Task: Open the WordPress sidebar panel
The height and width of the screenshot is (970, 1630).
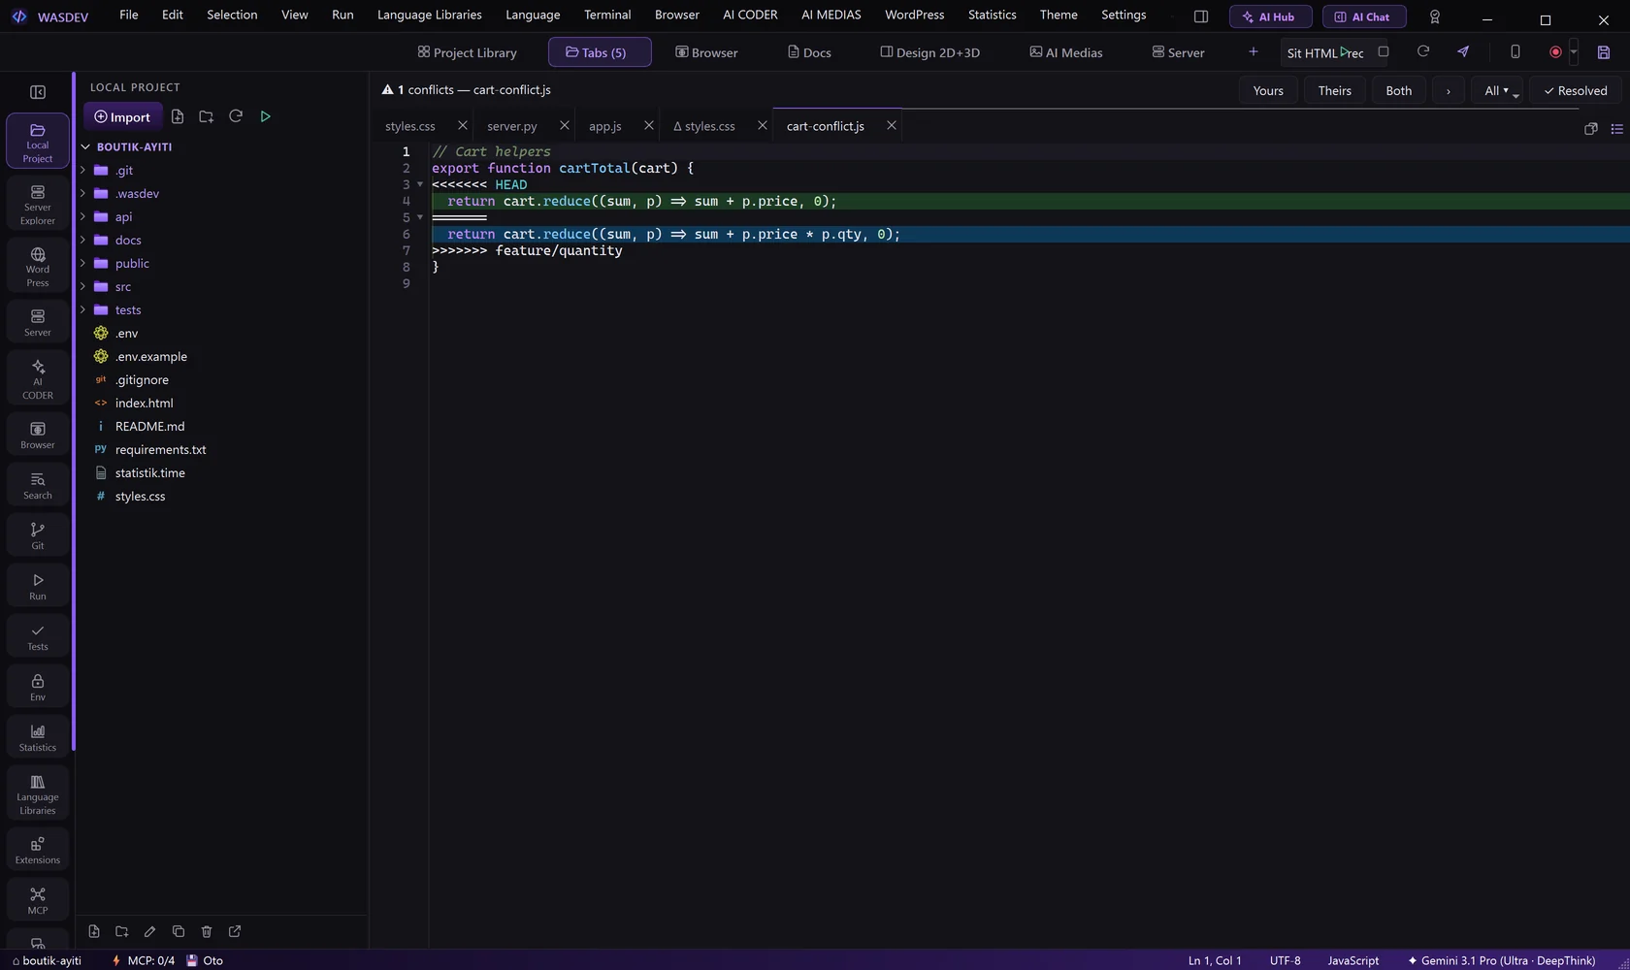Action: (38, 265)
